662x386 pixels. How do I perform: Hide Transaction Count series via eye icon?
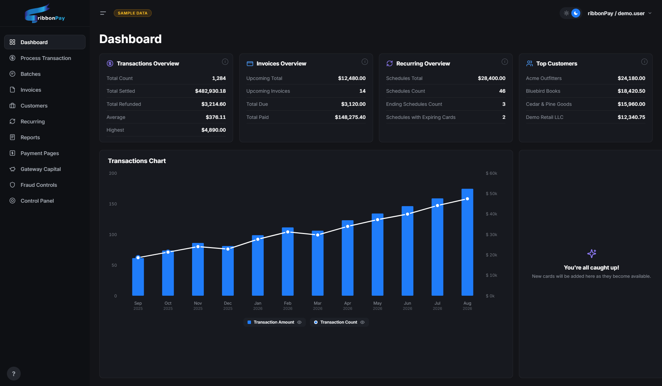(x=362, y=322)
